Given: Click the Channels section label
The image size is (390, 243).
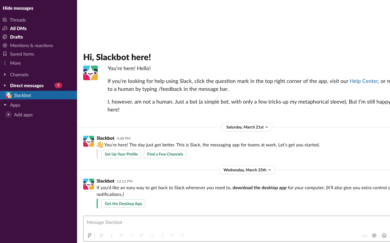Looking at the screenshot, I should 19,74.
